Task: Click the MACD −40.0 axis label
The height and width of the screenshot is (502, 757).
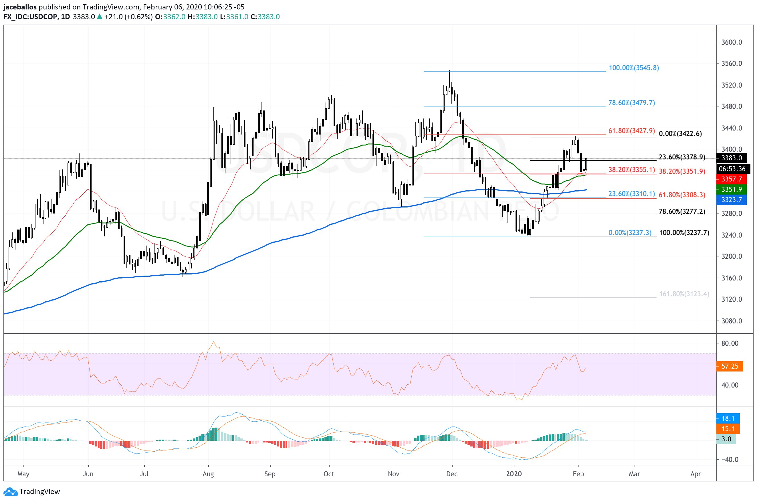Action: point(730,459)
